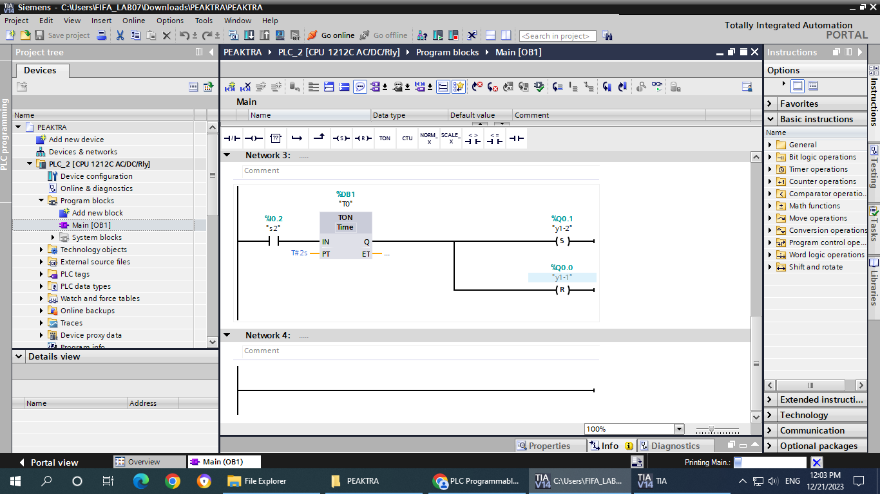
Task: Open the Online menu
Action: pos(133,21)
